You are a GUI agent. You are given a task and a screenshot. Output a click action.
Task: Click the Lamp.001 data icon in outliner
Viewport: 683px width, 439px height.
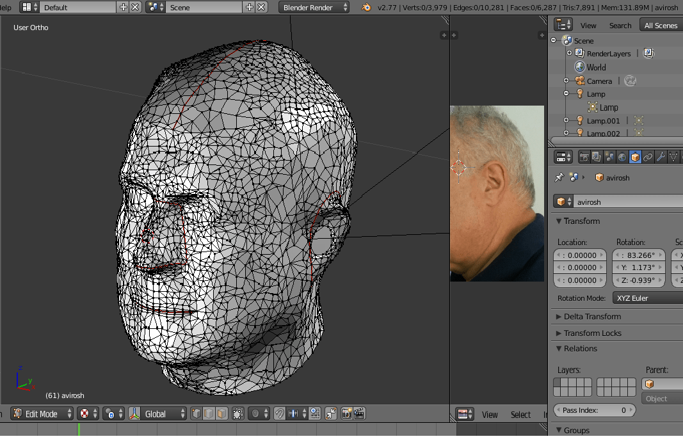pyautogui.click(x=639, y=120)
